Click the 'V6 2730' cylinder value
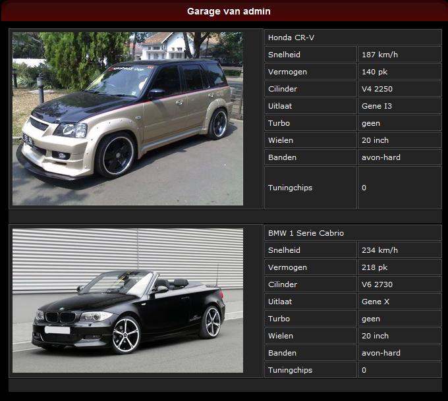448x401 pixels. coord(377,284)
